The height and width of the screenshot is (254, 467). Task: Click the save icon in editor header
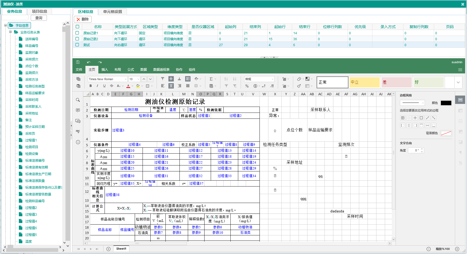click(78, 62)
